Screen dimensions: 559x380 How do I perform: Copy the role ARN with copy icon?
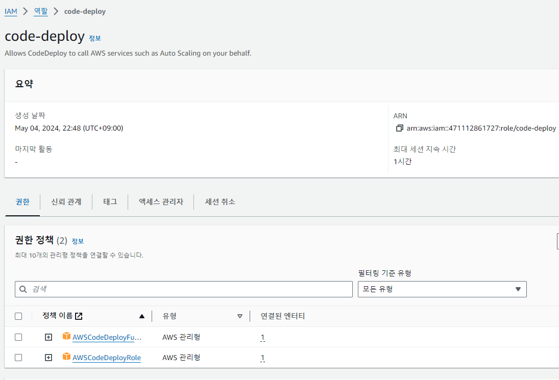399,128
